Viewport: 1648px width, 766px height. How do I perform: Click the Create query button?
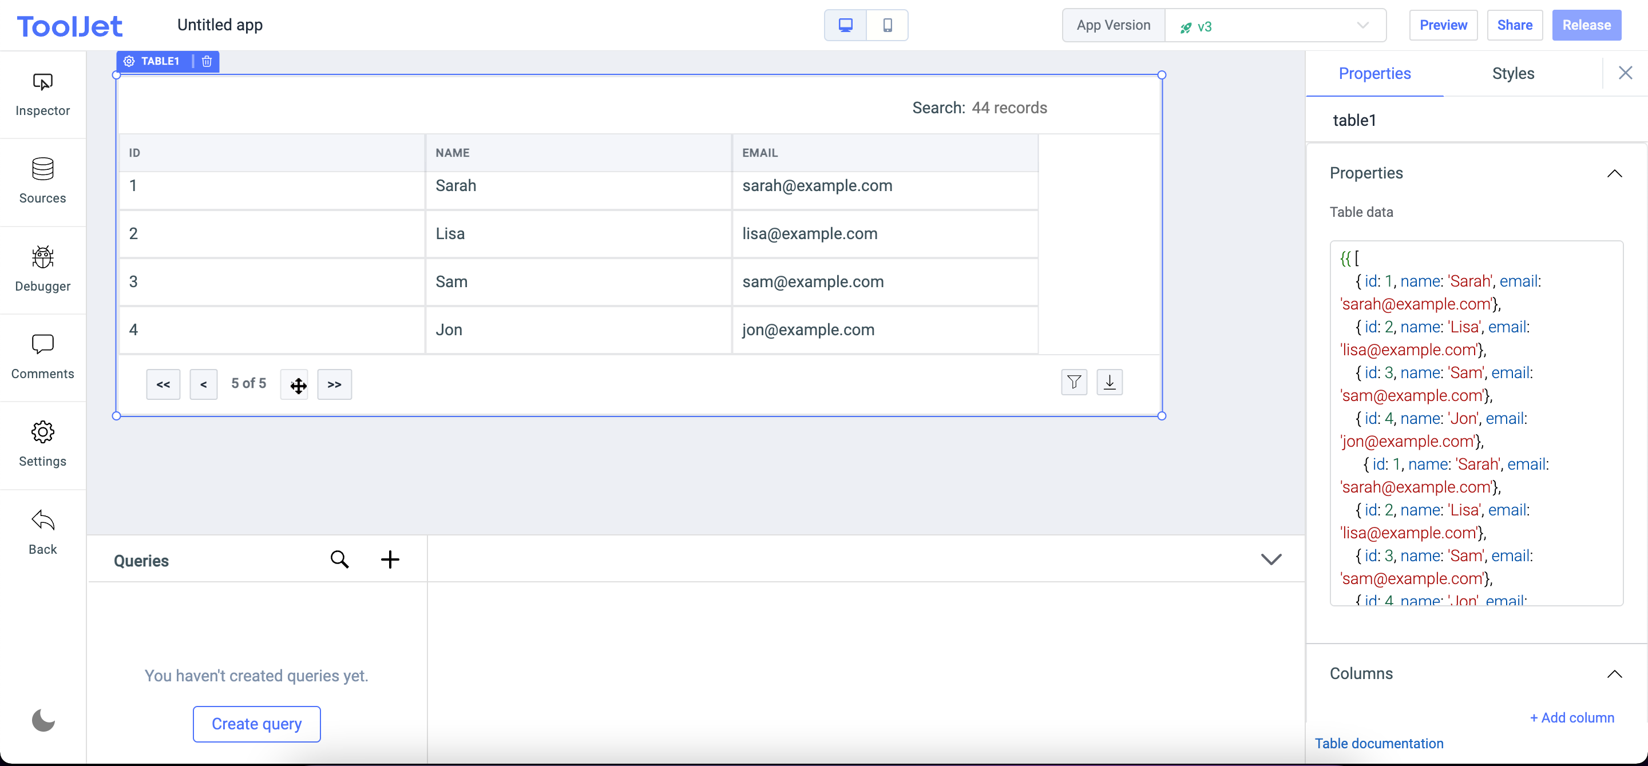(x=256, y=724)
